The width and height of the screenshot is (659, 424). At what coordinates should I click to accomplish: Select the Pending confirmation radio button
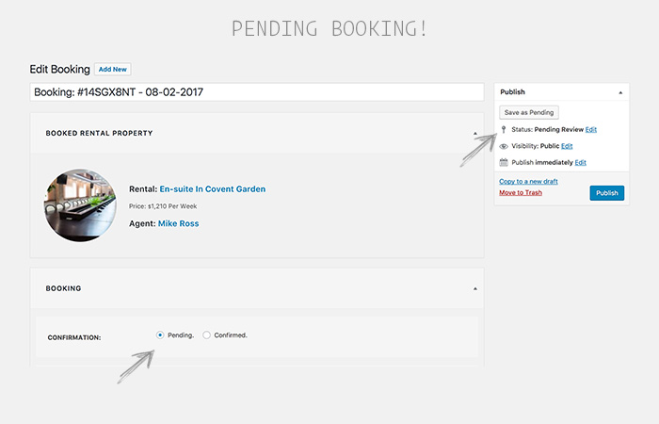(x=160, y=335)
